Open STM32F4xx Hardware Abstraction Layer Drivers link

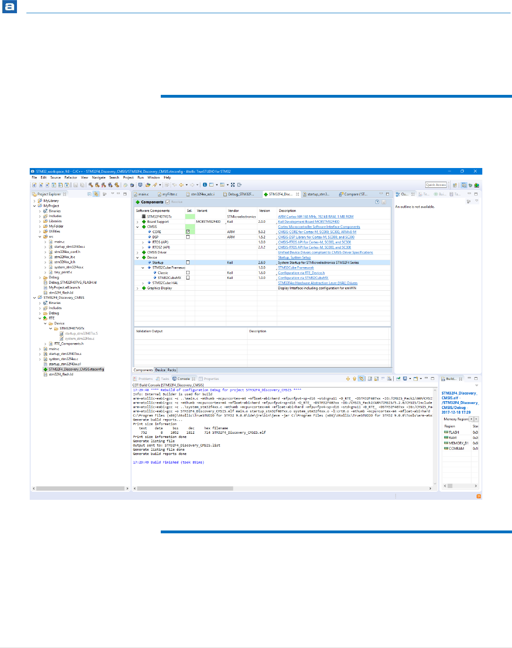(318, 283)
